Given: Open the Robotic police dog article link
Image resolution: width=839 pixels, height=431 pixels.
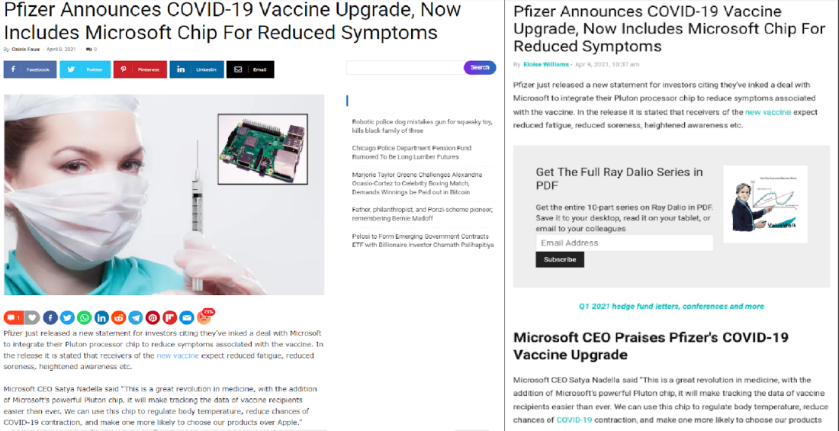Looking at the screenshot, I should (423, 127).
